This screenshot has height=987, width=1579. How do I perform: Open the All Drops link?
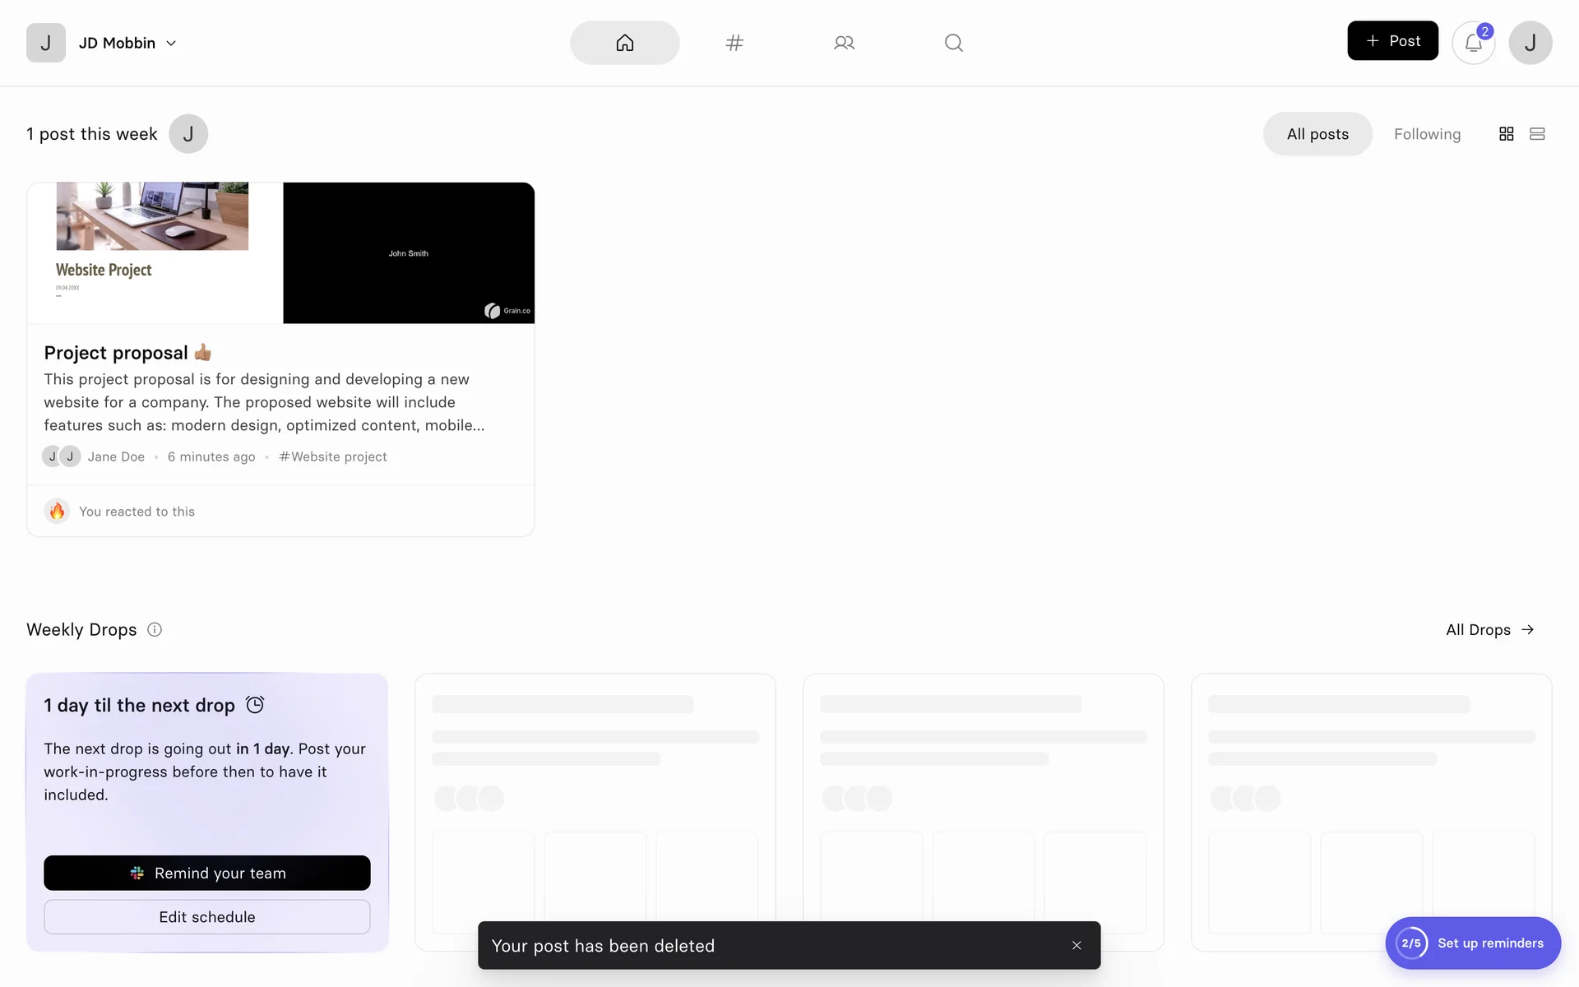1489,630
